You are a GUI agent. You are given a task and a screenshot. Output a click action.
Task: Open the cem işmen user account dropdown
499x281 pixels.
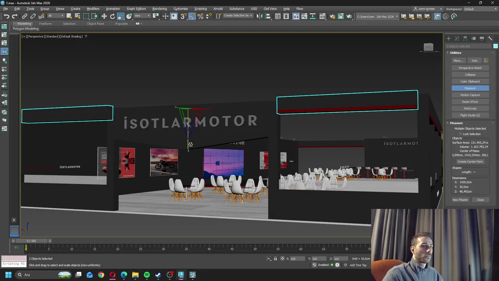point(428,9)
